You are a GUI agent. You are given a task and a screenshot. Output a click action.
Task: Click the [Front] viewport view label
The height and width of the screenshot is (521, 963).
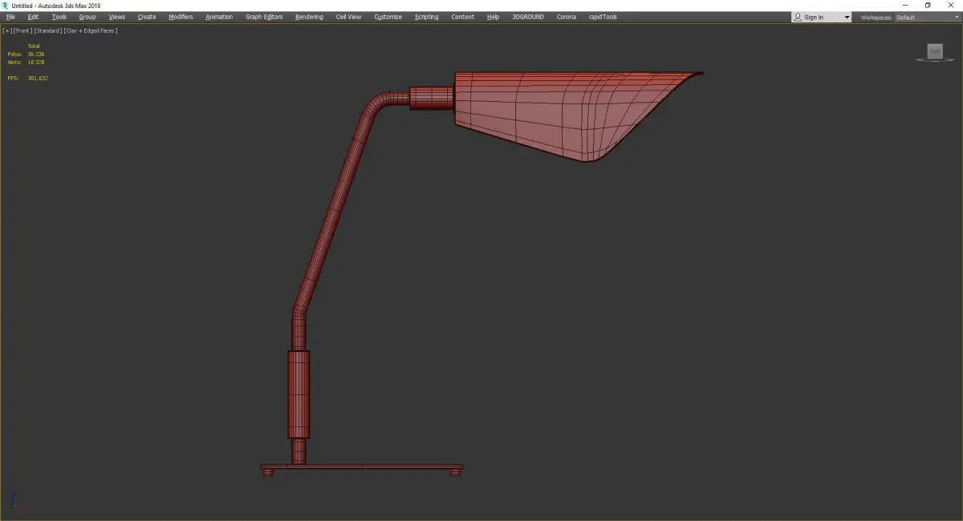(22, 30)
